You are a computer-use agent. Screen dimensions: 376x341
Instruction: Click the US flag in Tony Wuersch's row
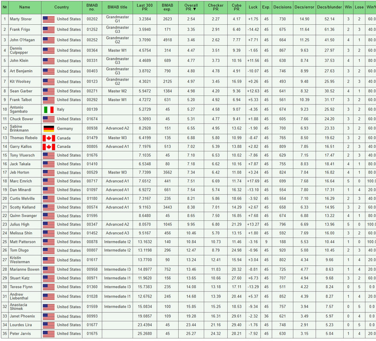point(49,156)
